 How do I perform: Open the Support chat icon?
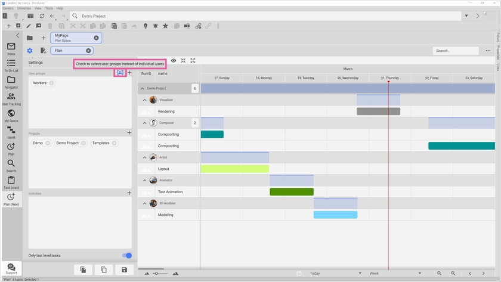click(11, 269)
